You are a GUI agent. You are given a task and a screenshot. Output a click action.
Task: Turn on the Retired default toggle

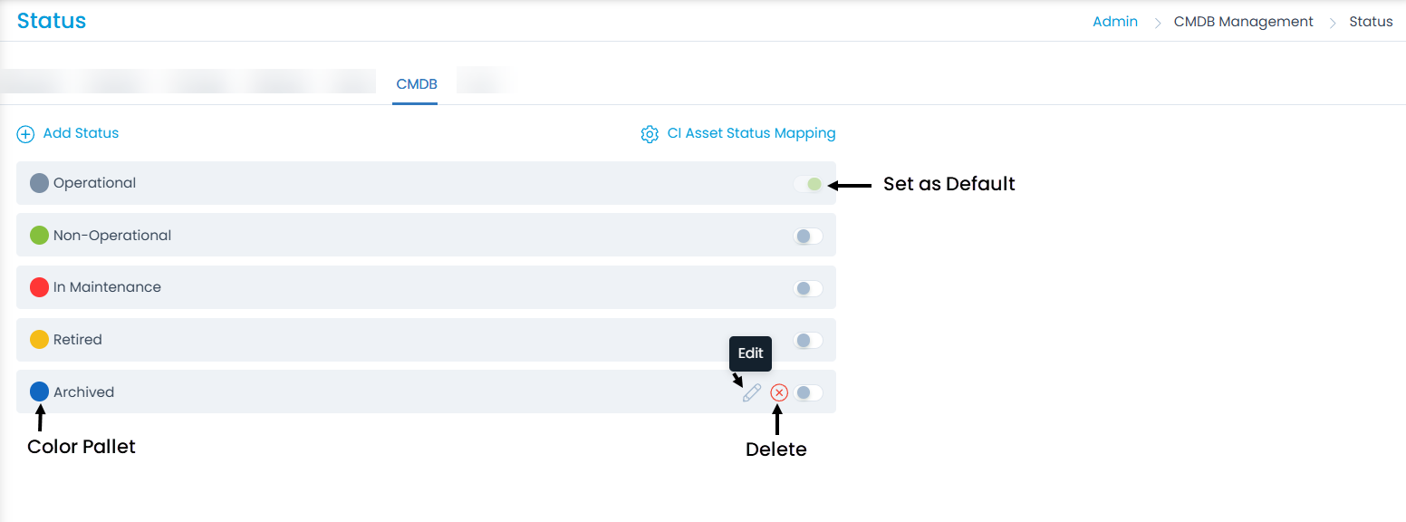pyautogui.click(x=808, y=341)
